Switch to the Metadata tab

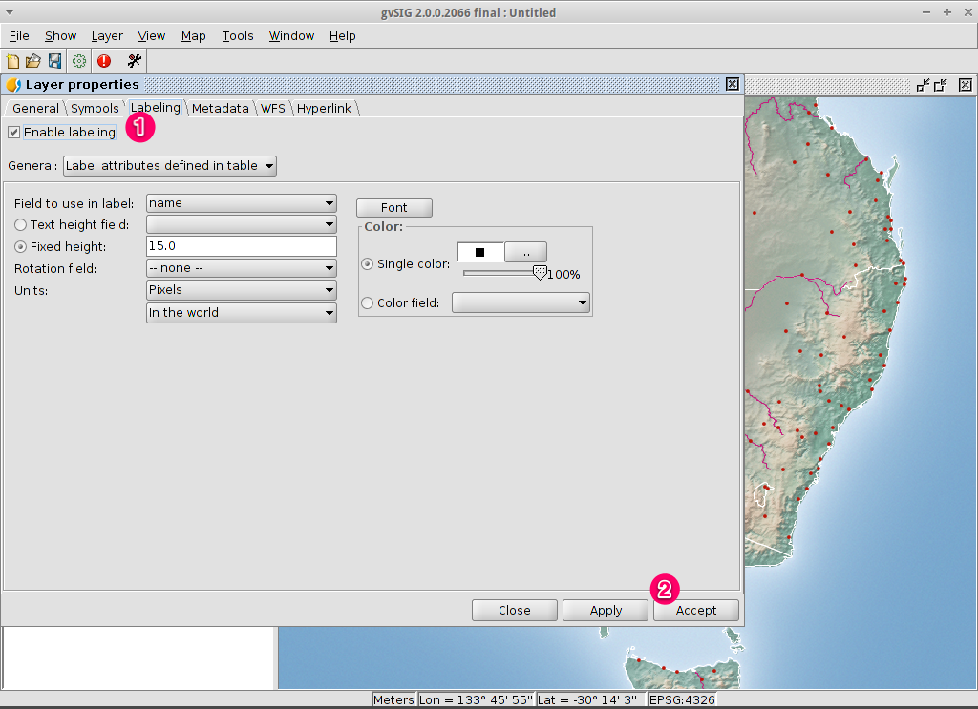click(x=221, y=109)
